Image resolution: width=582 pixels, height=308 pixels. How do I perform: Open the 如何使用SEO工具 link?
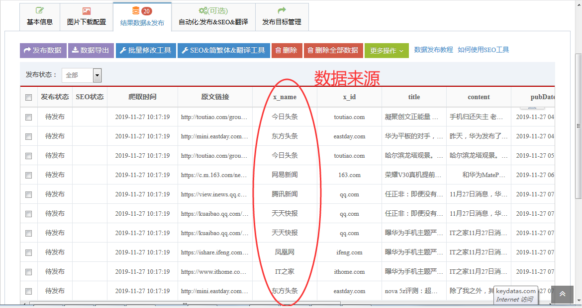(x=484, y=50)
